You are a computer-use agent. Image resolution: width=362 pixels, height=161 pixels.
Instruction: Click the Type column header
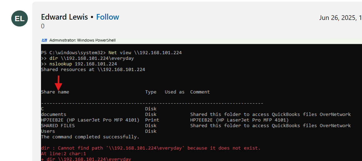pos(151,92)
